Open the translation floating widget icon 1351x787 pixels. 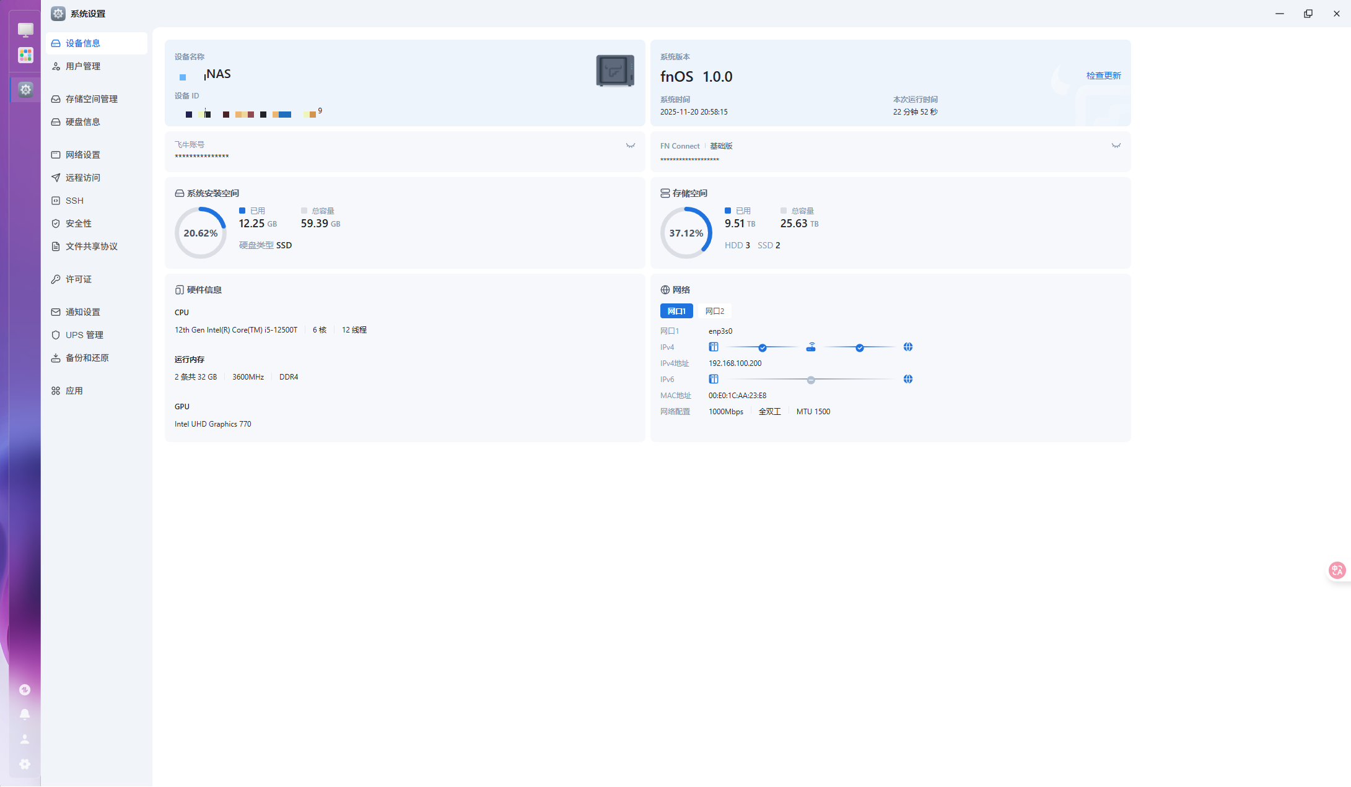[x=1337, y=570]
